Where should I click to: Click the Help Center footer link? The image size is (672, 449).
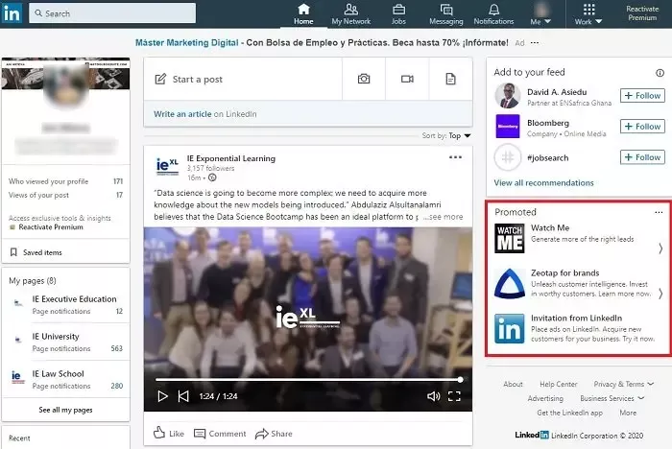click(x=558, y=384)
